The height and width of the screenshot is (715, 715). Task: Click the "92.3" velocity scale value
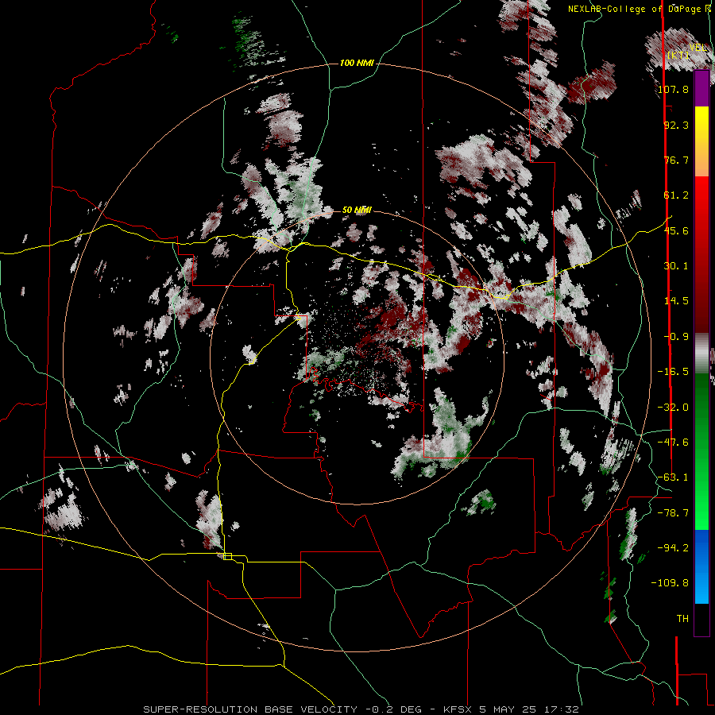(x=676, y=125)
